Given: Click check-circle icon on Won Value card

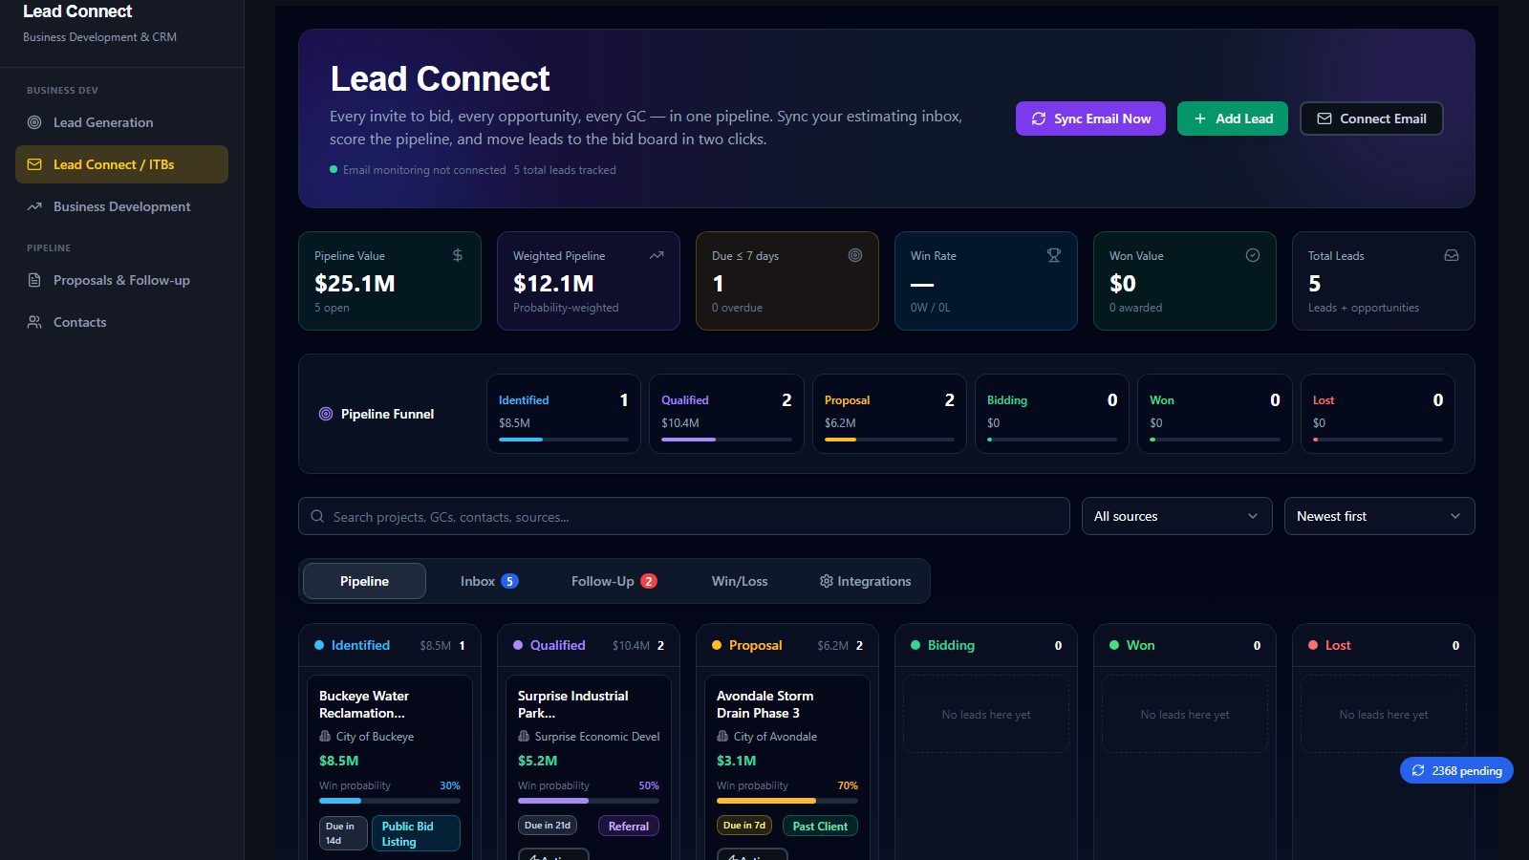Looking at the screenshot, I should pyautogui.click(x=1253, y=255).
